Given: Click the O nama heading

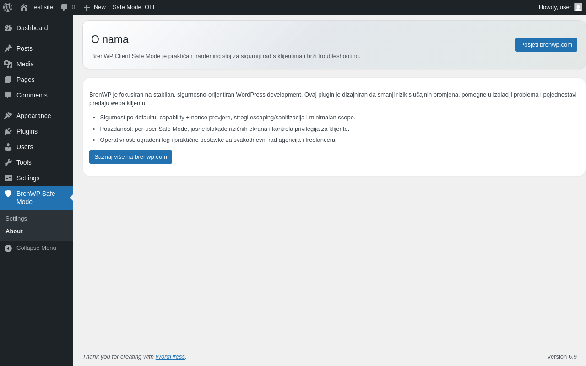Looking at the screenshot, I should click(x=110, y=40).
